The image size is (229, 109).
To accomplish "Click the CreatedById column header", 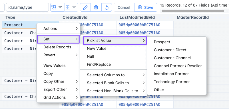I will coord(88,17).
